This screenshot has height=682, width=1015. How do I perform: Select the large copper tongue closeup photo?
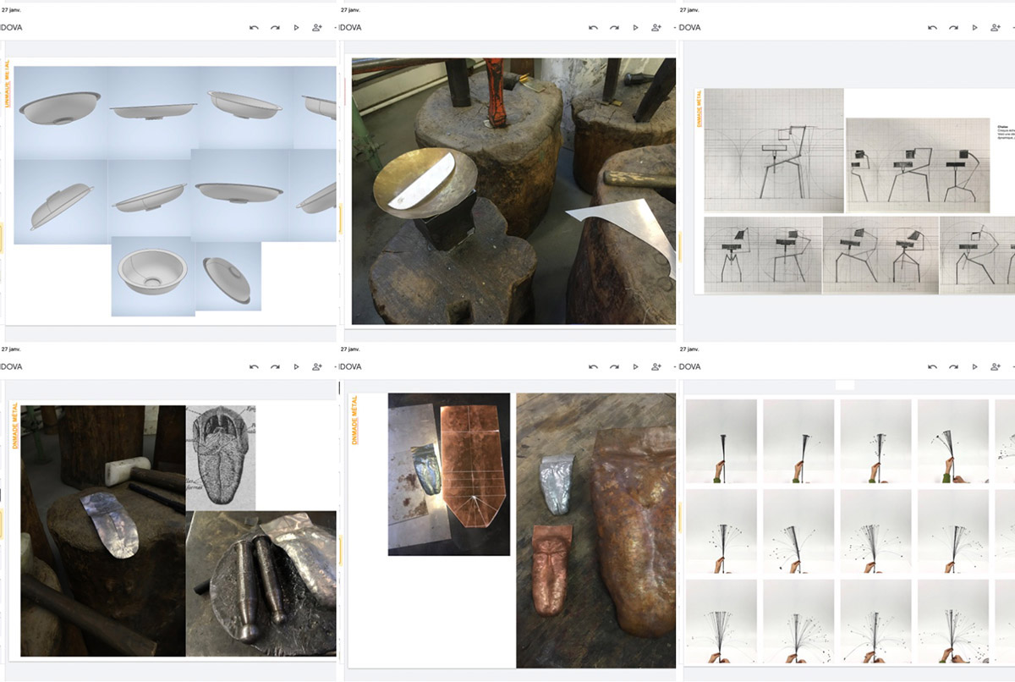596,531
